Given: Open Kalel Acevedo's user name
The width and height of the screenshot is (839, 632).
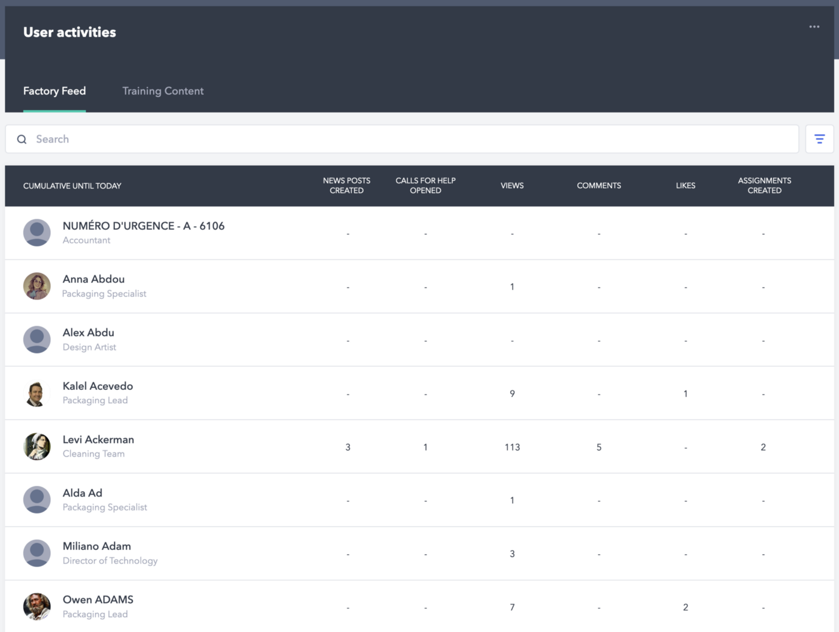Looking at the screenshot, I should point(98,386).
